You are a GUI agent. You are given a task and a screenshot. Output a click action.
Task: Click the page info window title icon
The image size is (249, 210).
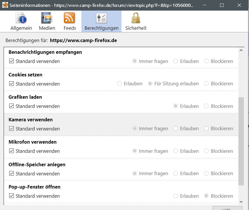tap(5, 5)
